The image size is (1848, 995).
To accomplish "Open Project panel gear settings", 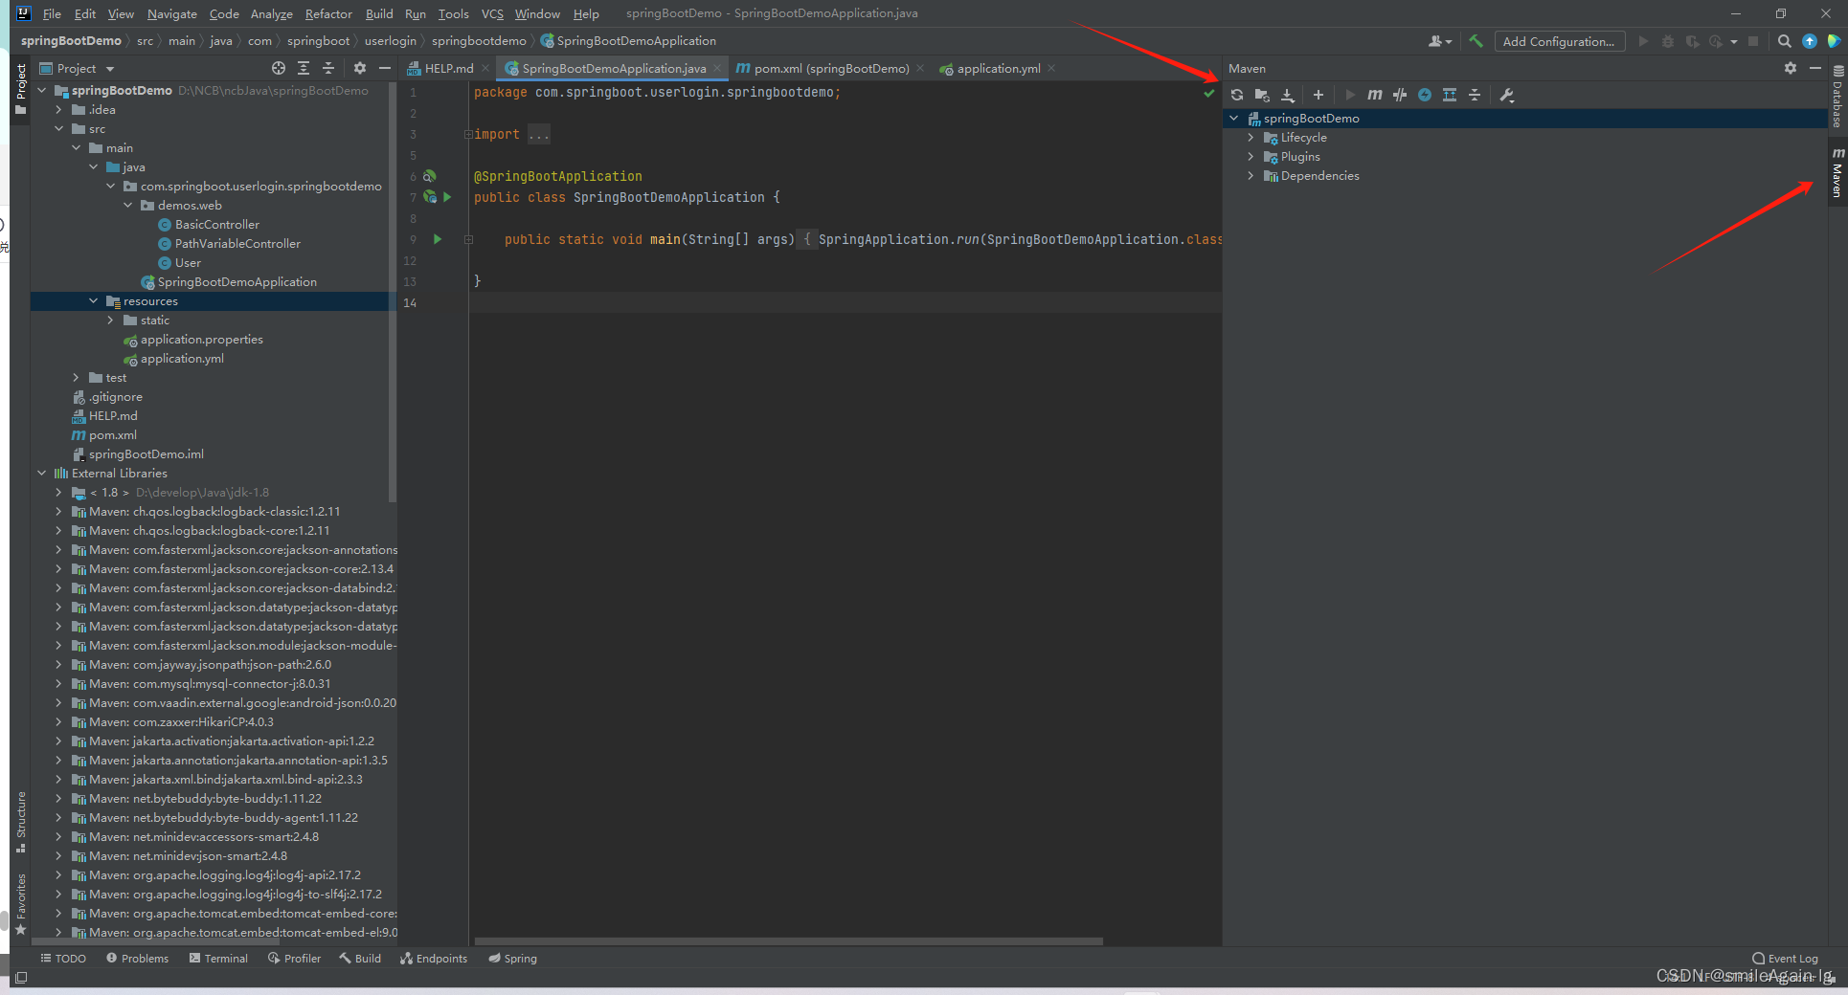I will (x=360, y=68).
